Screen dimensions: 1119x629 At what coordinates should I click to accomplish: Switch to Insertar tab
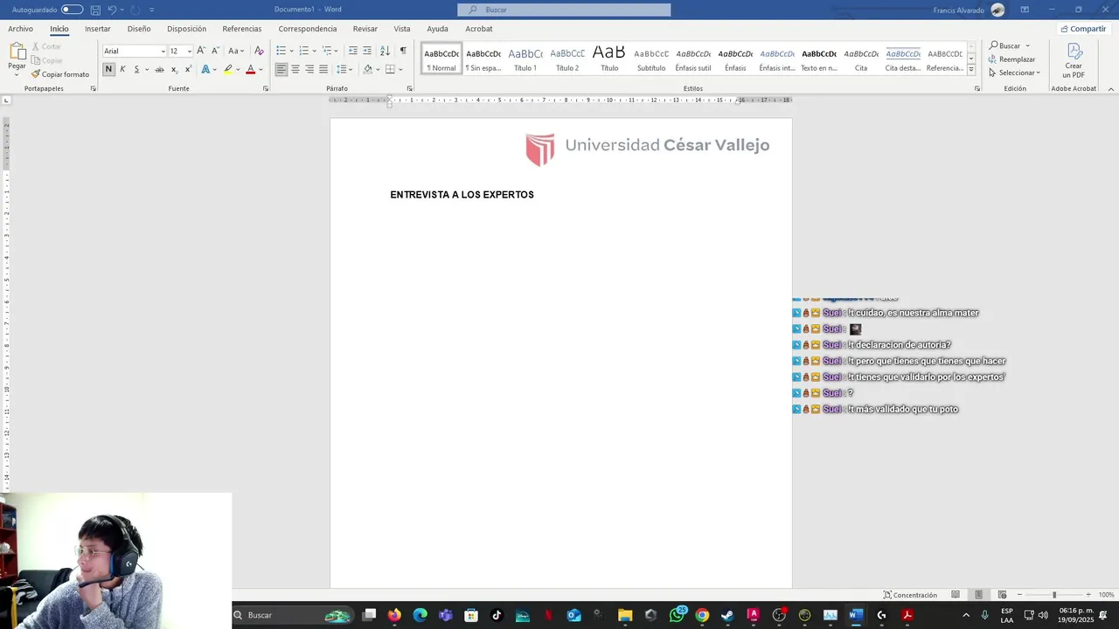tap(98, 29)
